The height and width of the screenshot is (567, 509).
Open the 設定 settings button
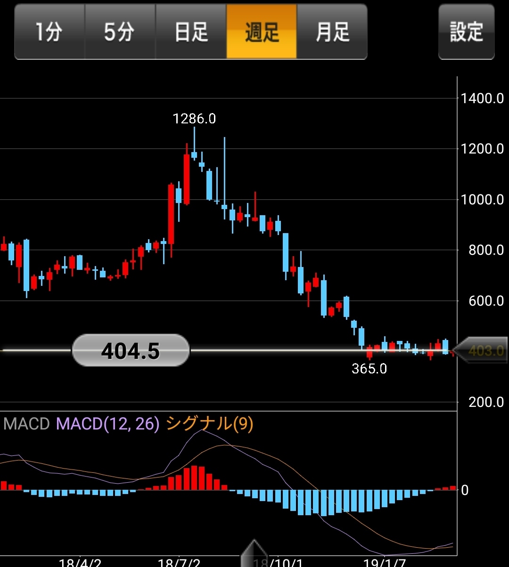[467, 32]
